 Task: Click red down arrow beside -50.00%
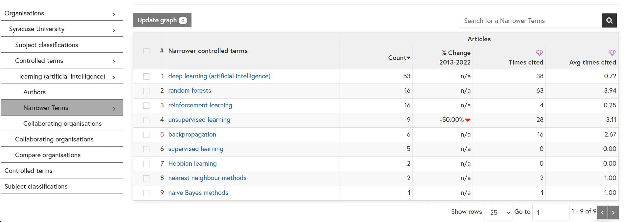tap(468, 120)
